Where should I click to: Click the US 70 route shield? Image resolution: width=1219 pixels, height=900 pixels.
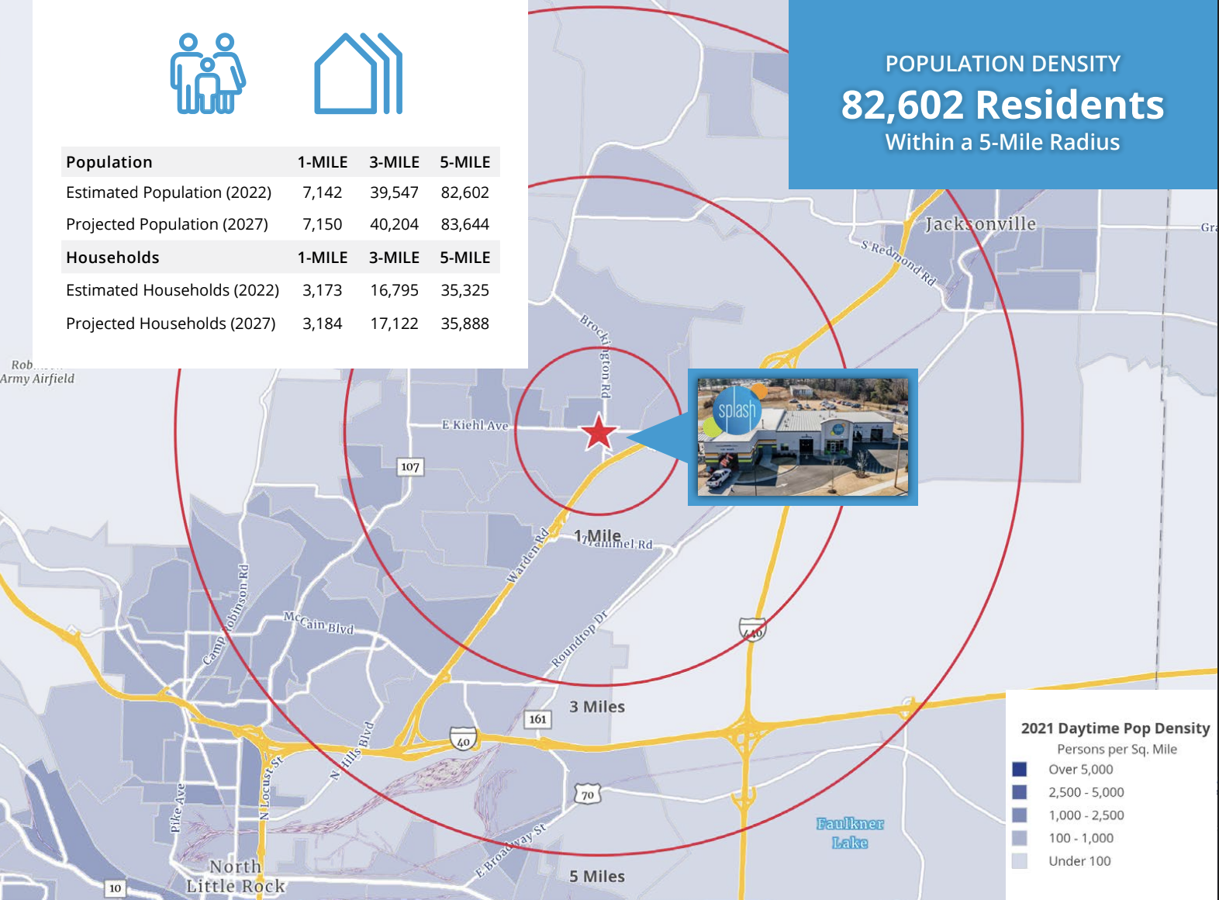coord(588,794)
